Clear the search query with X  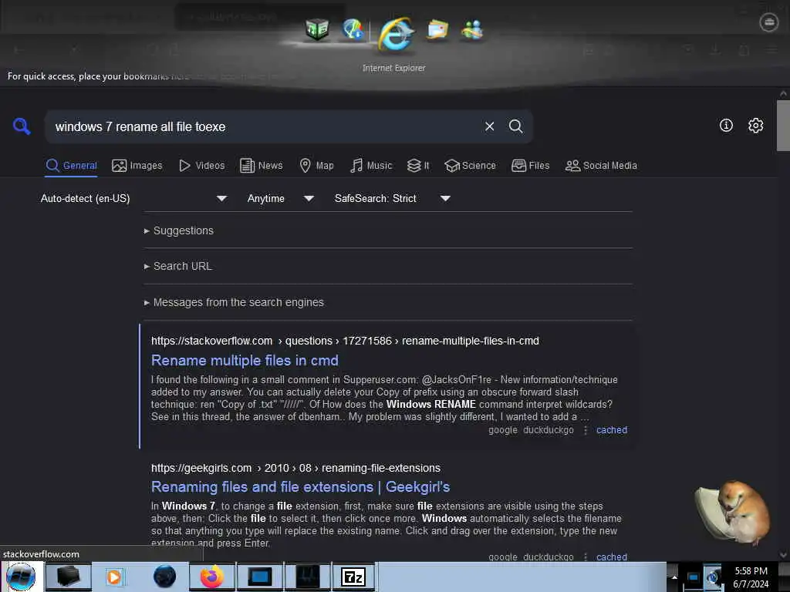[x=489, y=126]
